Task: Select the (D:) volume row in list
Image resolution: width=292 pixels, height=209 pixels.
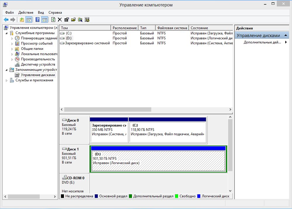Action: [146, 38]
